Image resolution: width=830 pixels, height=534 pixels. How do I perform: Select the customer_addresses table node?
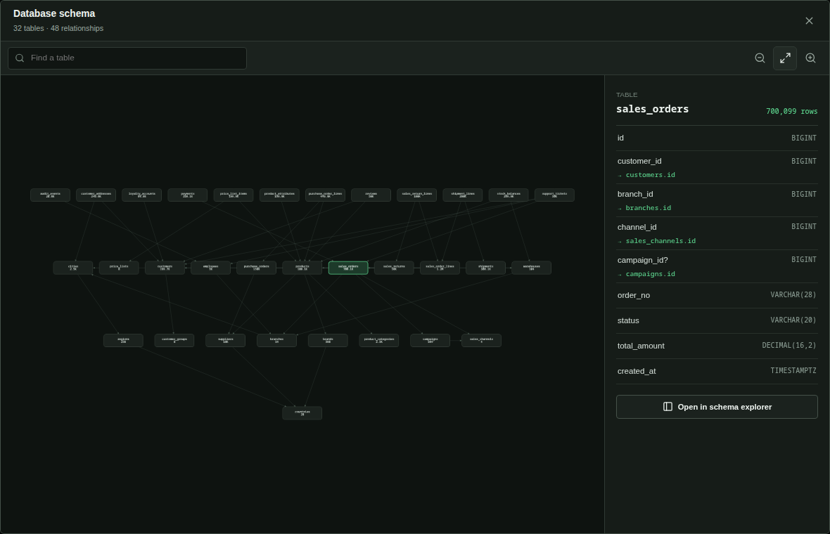click(x=96, y=195)
